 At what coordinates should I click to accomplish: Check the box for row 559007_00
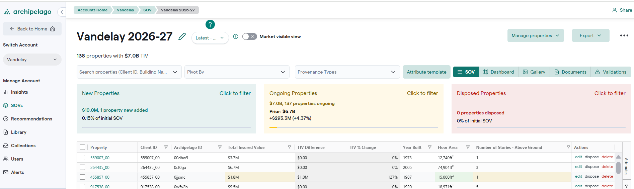click(82, 158)
